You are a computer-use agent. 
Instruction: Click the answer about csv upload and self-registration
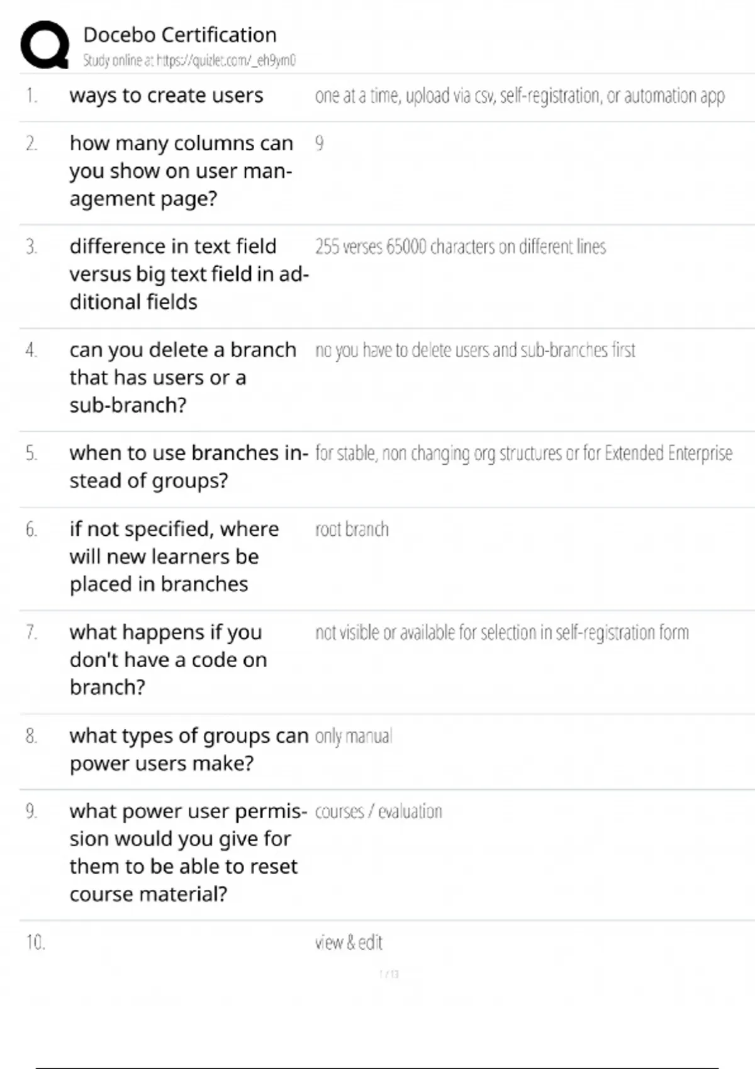520,96
